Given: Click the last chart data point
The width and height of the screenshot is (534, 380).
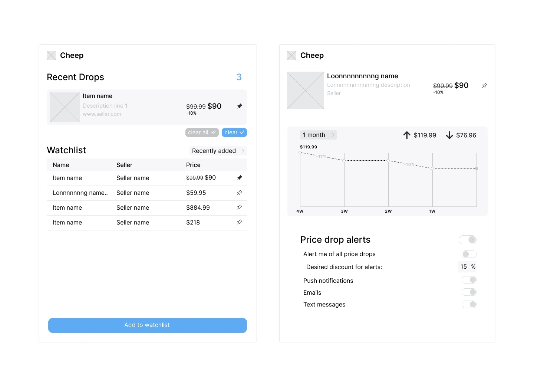Looking at the screenshot, I should pyautogui.click(x=477, y=168).
